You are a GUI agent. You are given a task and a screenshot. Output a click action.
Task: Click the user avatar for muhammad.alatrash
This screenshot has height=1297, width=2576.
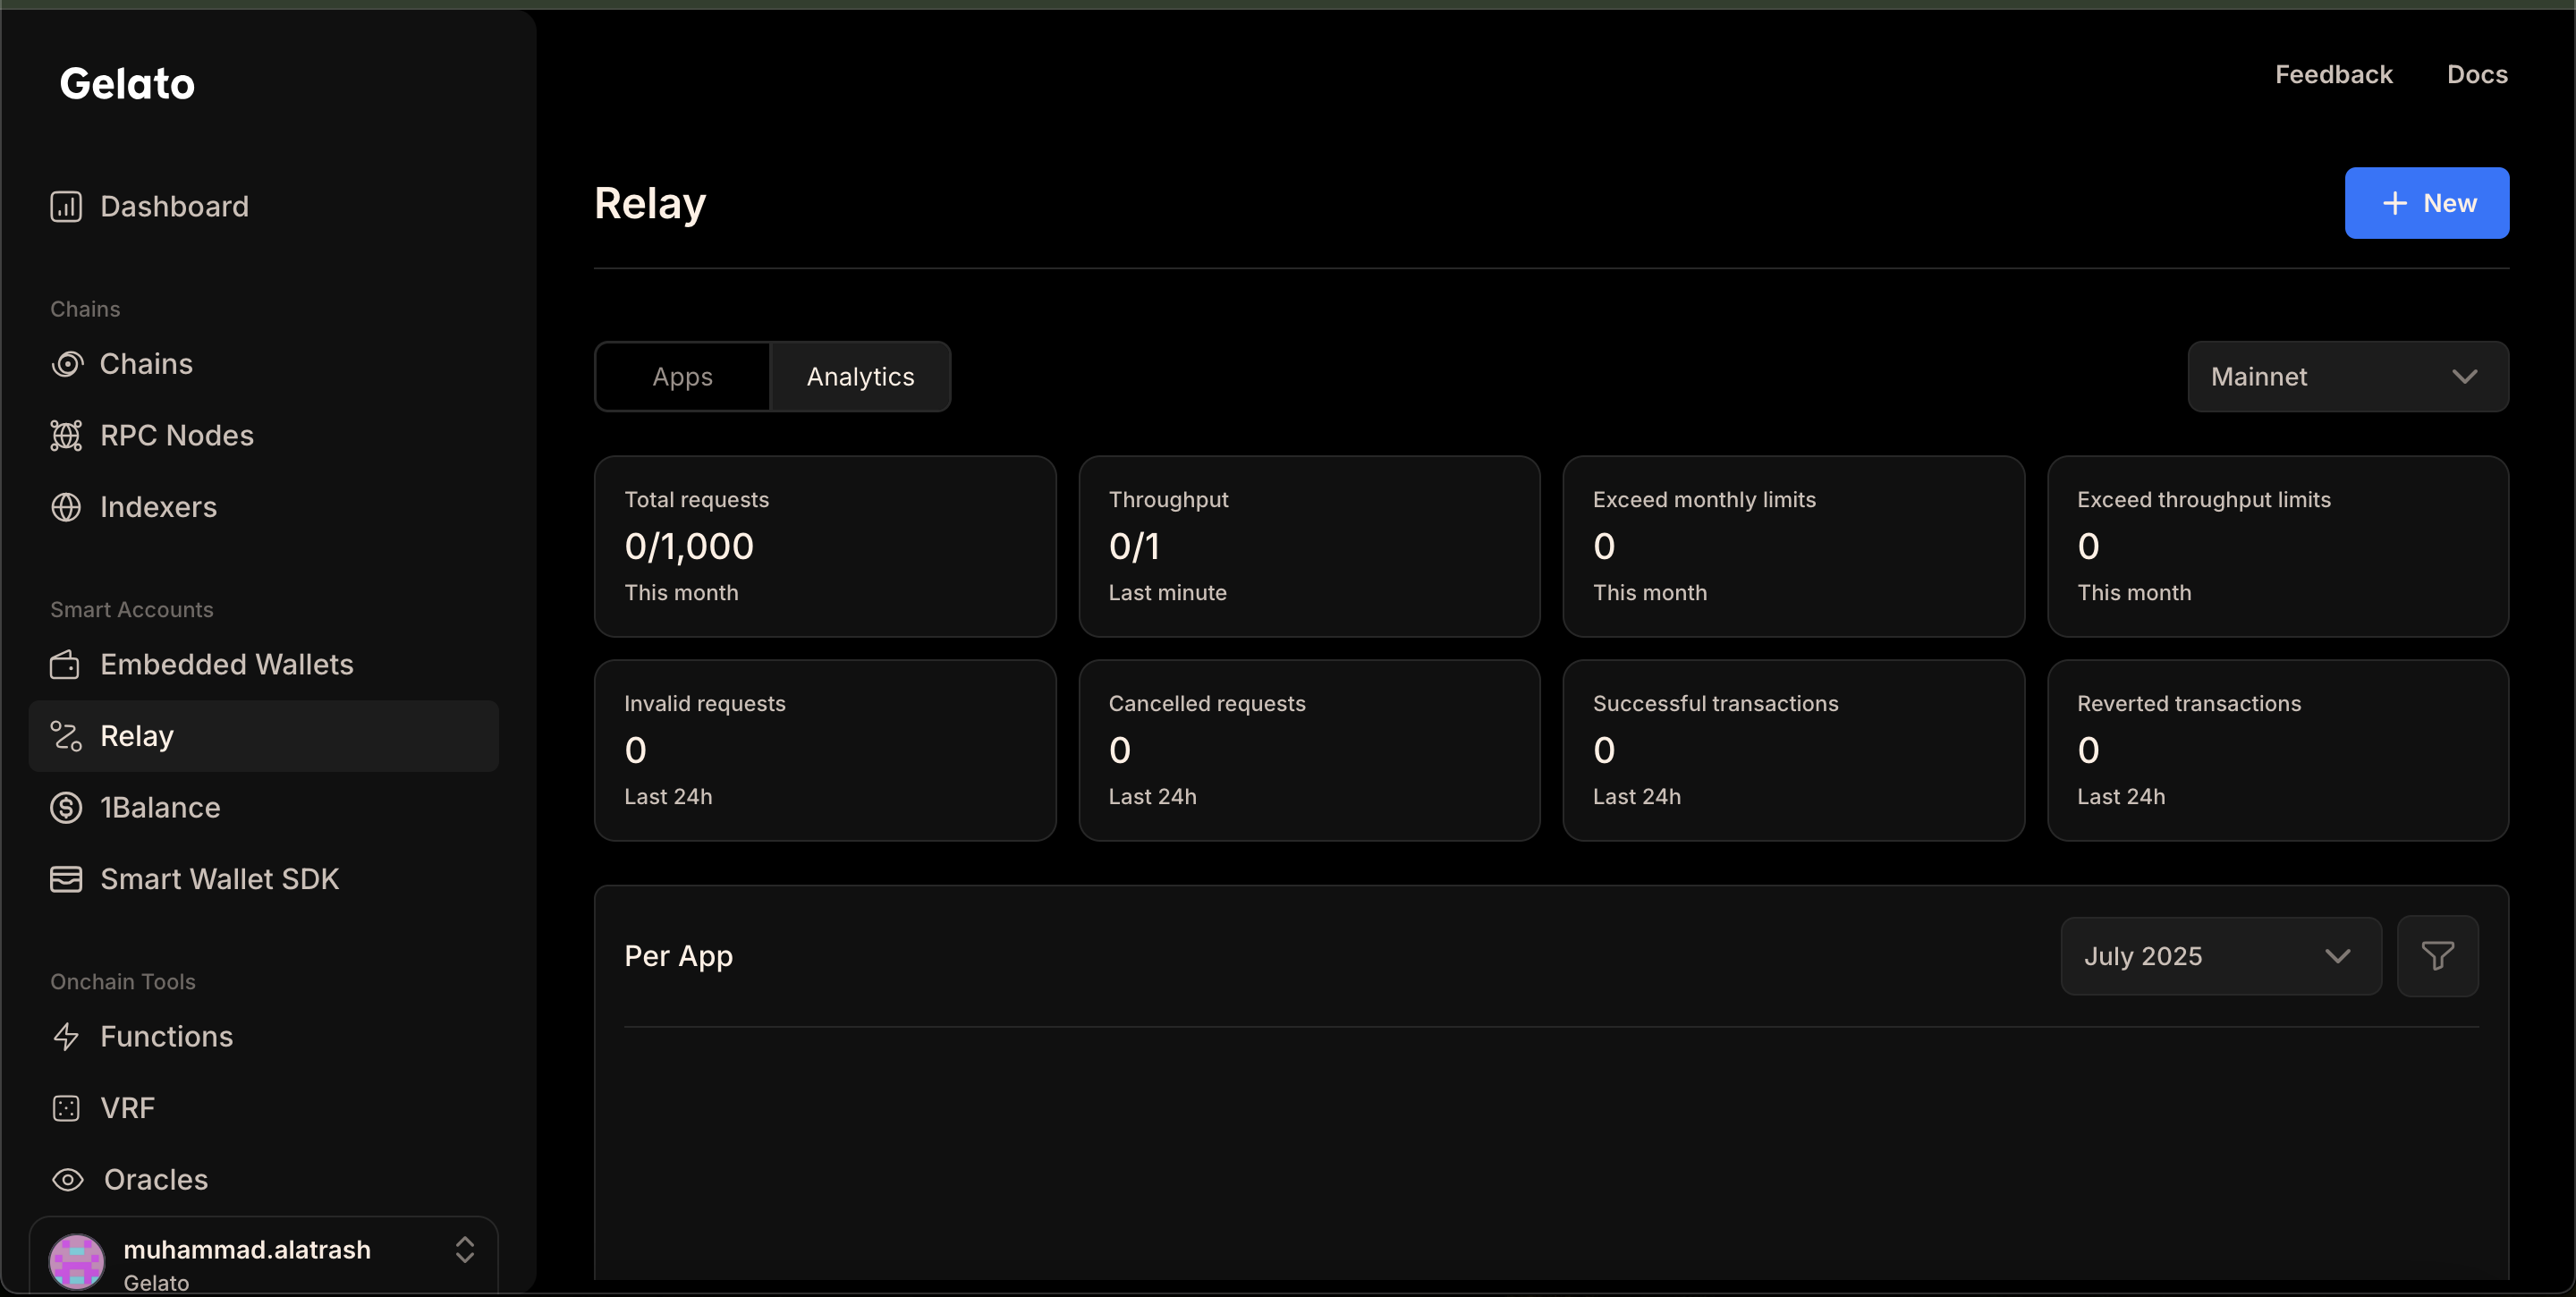[x=76, y=1262]
